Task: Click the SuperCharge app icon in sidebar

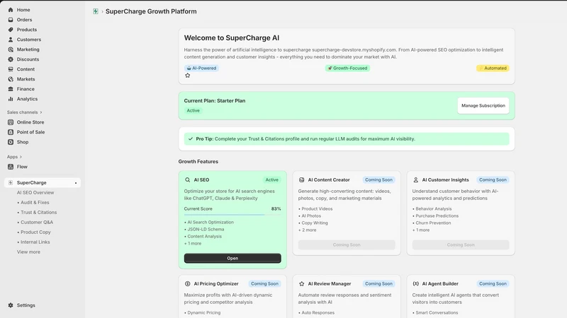Action: [x=11, y=183]
